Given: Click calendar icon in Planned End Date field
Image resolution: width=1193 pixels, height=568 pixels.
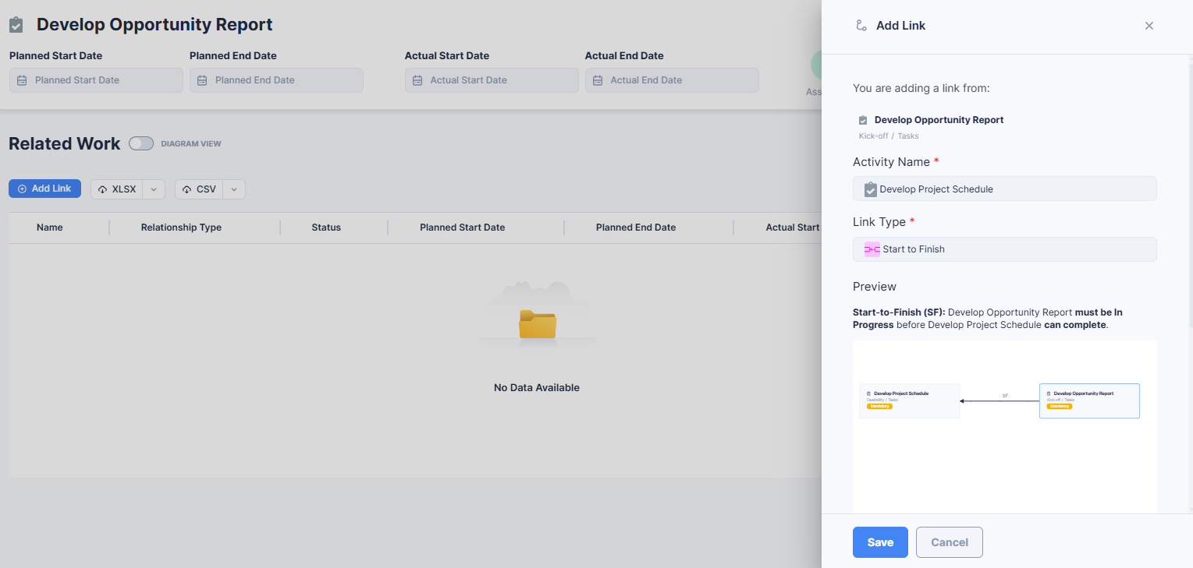Looking at the screenshot, I should point(202,80).
